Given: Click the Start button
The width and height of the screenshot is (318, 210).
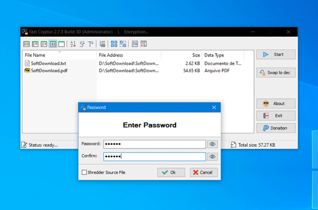Looking at the screenshot, I should 276,55.
